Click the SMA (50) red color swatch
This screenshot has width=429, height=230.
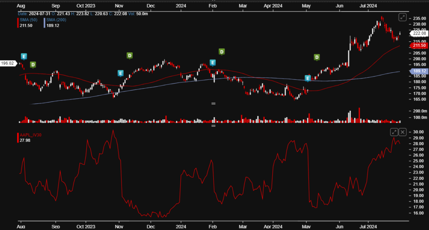[x=18, y=23]
